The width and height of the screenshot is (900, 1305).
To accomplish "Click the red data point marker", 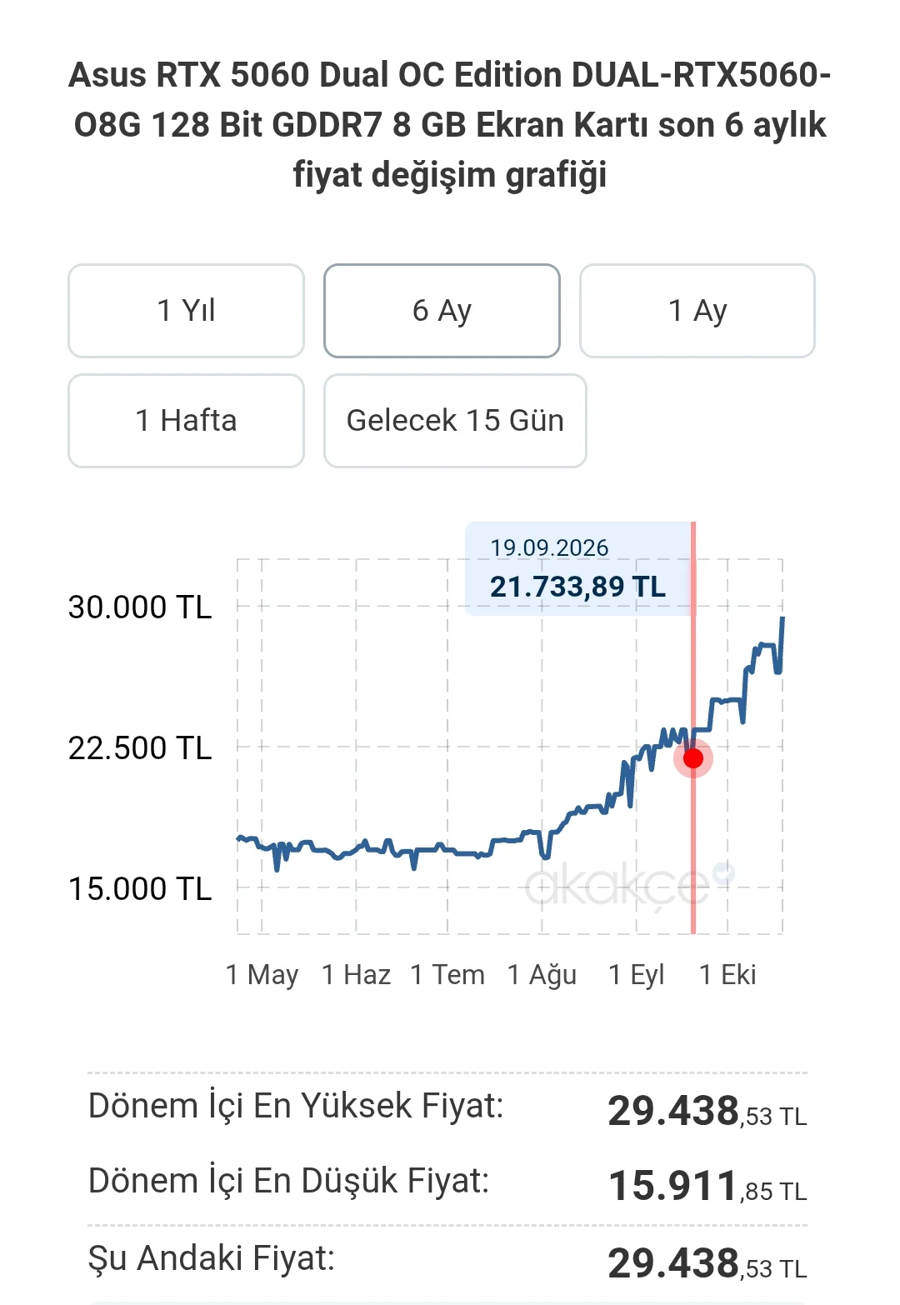I will tap(693, 758).
